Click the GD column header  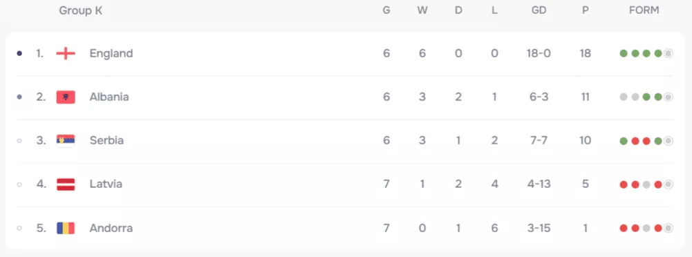(539, 10)
